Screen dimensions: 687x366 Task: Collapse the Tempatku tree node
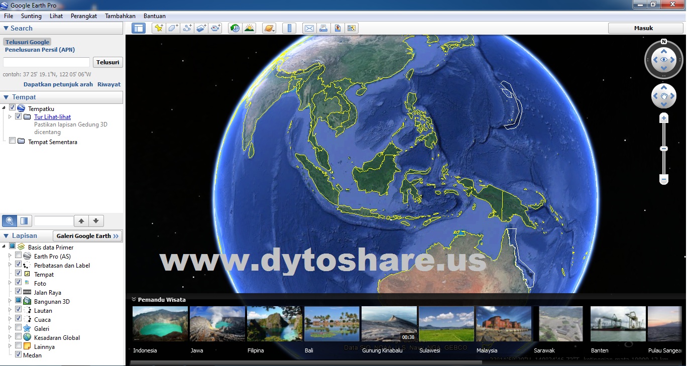tap(4, 108)
